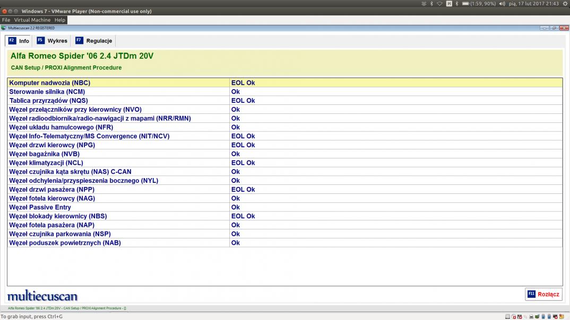Click the Ok status of Węzeł poduszek powietrznych
The image size is (570, 320).
pyautogui.click(x=236, y=243)
